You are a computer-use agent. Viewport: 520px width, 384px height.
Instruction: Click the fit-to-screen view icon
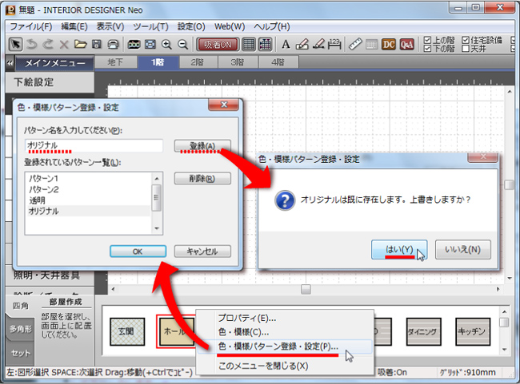(x=150, y=44)
